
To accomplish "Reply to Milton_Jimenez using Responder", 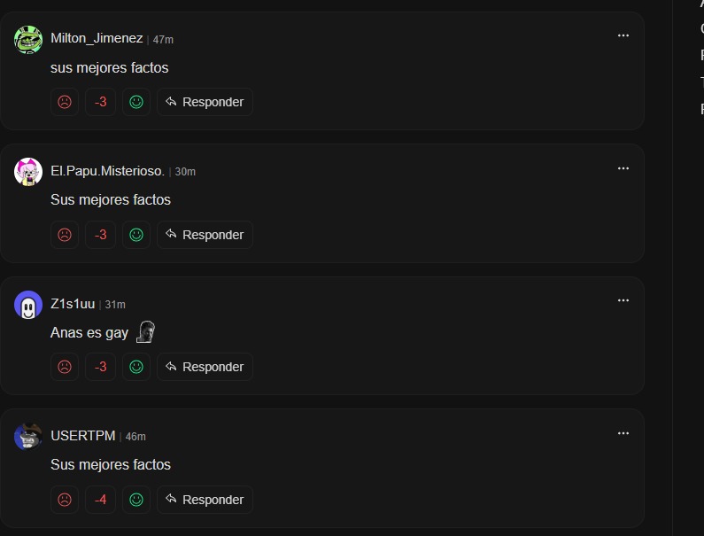I will pos(205,102).
